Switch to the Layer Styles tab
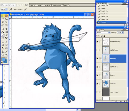 [57, 5]
